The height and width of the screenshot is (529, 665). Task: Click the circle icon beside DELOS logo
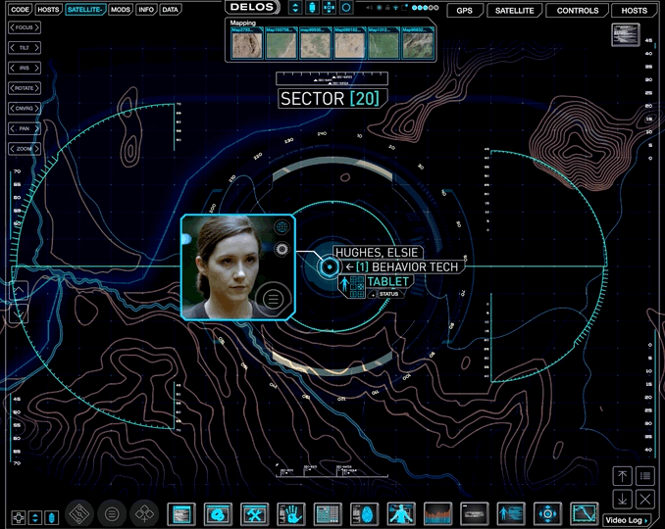point(346,7)
